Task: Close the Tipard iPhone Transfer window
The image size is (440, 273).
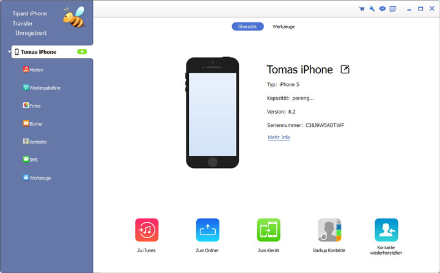Action: (x=432, y=9)
